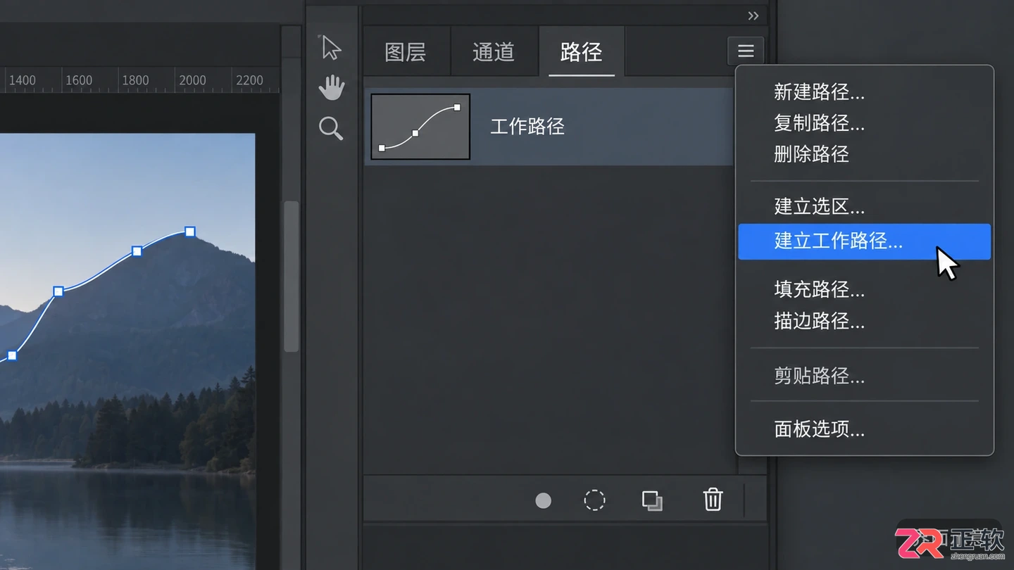Choose 删除路径 from the menu
Image resolution: width=1014 pixels, height=570 pixels.
click(811, 154)
